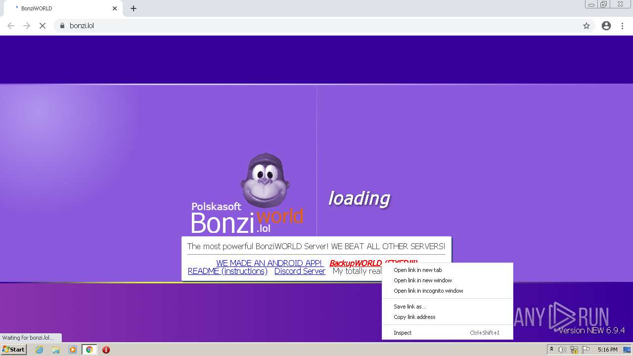Image resolution: width=633 pixels, height=356 pixels.
Task: View site security lock info
Action: pyautogui.click(x=62, y=26)
